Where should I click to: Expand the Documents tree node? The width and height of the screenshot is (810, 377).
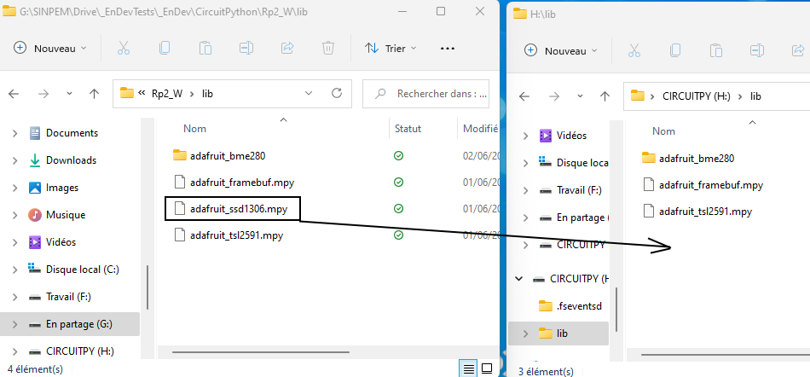(x=14, y=133)
